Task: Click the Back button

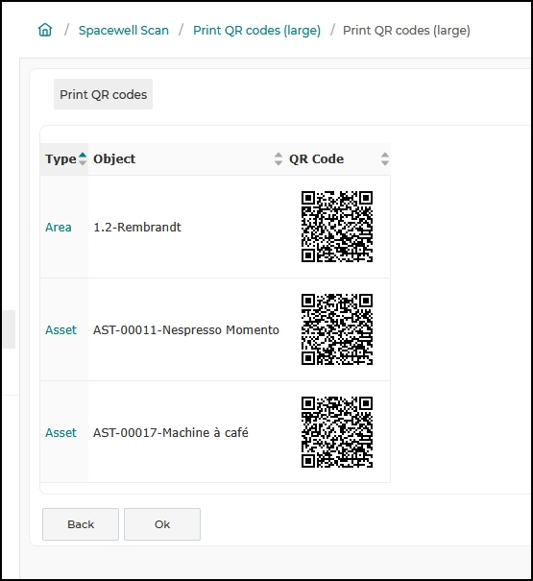Action: point(81,524)
